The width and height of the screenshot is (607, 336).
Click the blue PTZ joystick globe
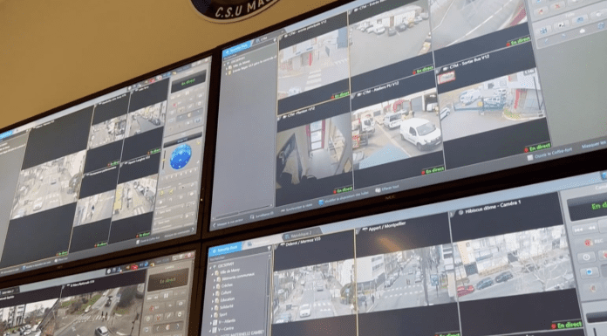(181, 156)
